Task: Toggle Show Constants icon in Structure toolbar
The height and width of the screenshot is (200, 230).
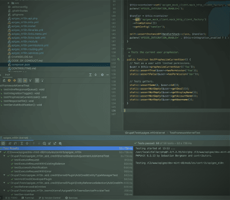Action: (15, 80)
